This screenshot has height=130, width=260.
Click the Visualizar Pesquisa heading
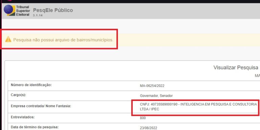coord(236,67)
